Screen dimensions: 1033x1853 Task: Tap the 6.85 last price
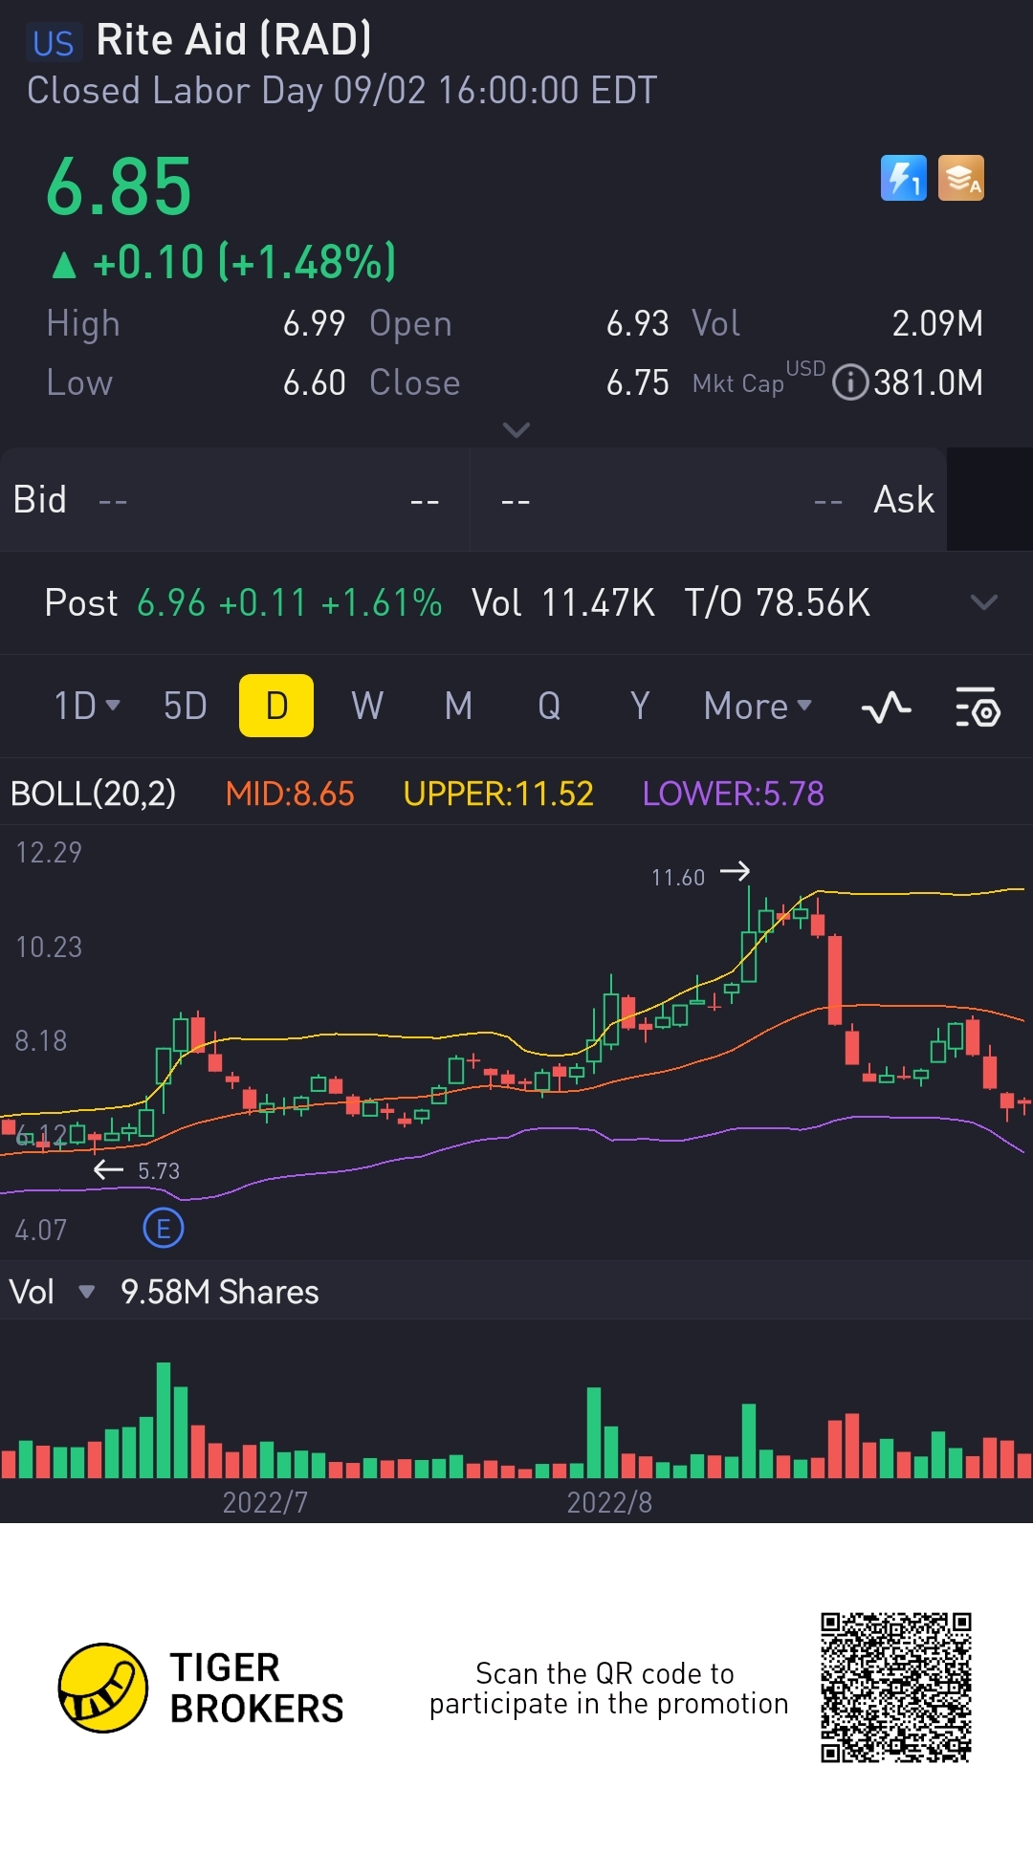(x=120, y=186)
